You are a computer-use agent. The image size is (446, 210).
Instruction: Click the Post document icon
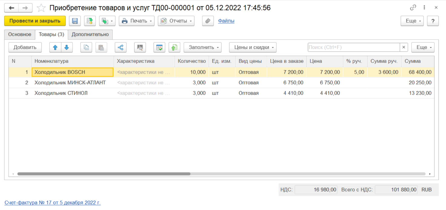coord(90,21)
